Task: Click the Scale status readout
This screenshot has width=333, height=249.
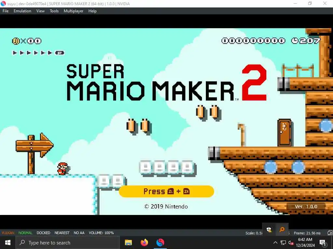Action: pyautogui.click(x=254, y=233)
